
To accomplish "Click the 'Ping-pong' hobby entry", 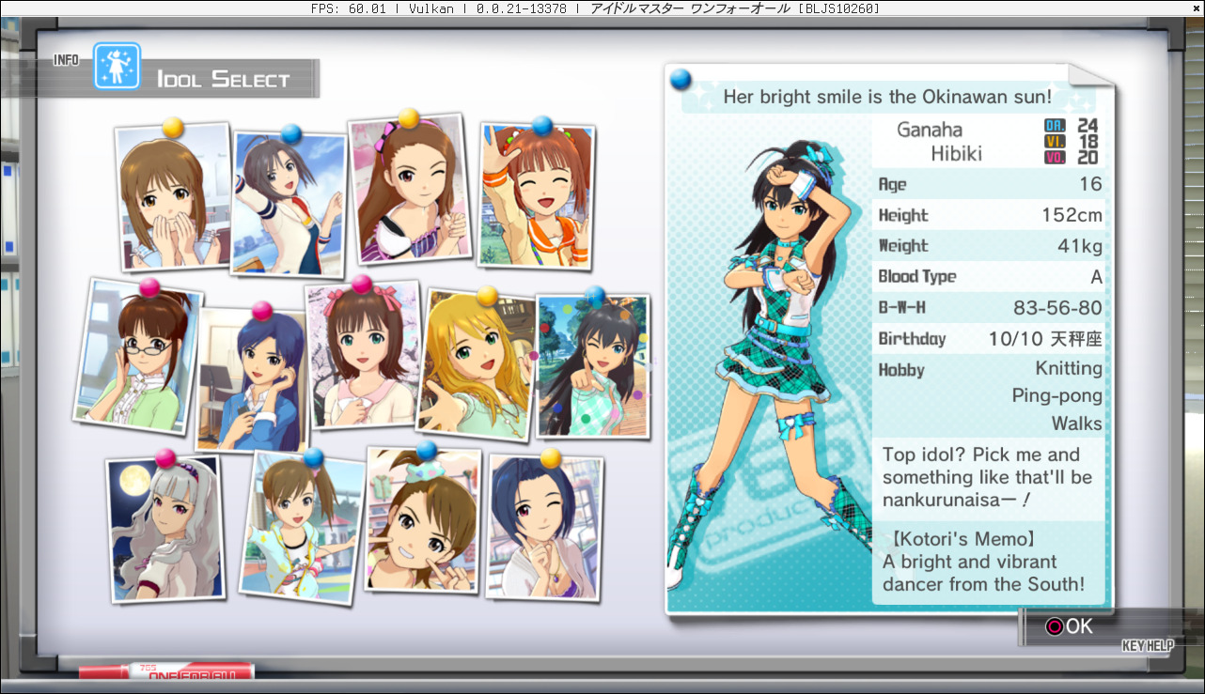I will tap(1056, 395).
